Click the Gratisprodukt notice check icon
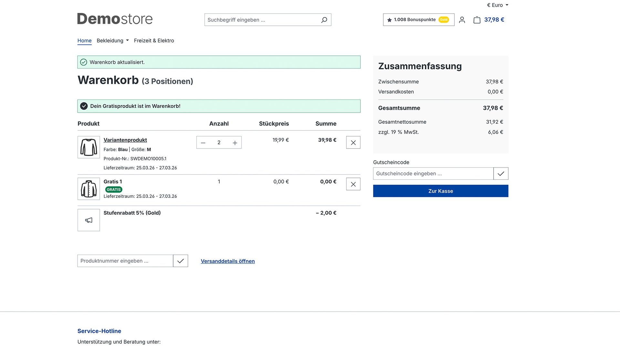620x348 pixels. [x=84, y=106]
